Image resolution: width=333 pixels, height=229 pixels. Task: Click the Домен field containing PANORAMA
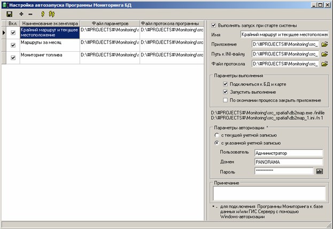click(x=289, y=162)
